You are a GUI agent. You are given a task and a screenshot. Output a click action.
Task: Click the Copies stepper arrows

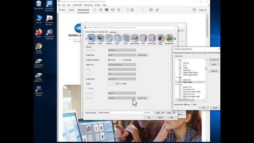coord(118,84)
